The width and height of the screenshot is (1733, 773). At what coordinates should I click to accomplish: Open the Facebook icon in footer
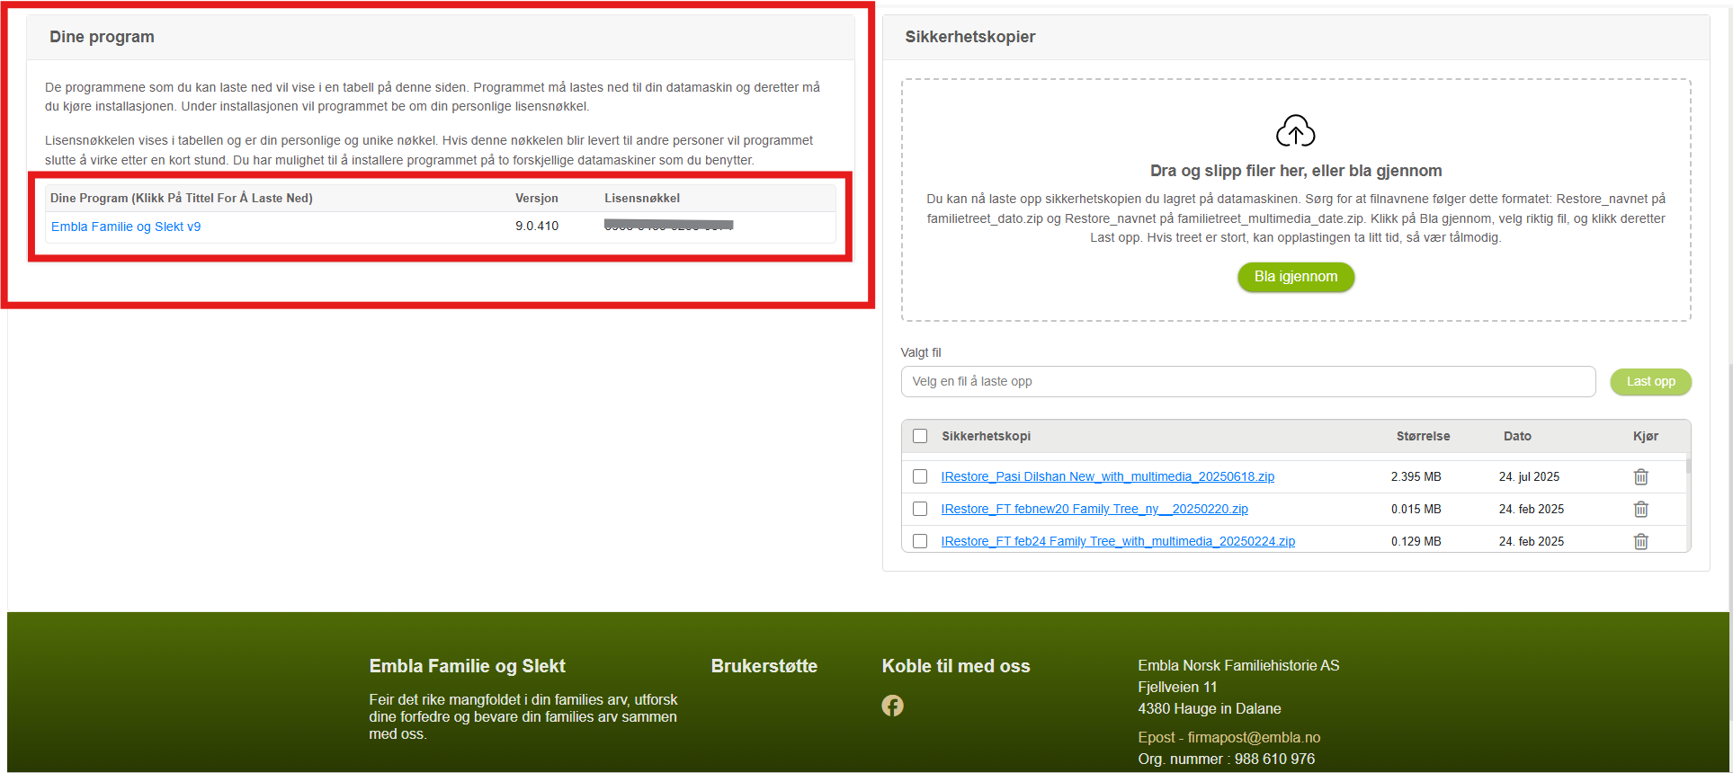892,706
